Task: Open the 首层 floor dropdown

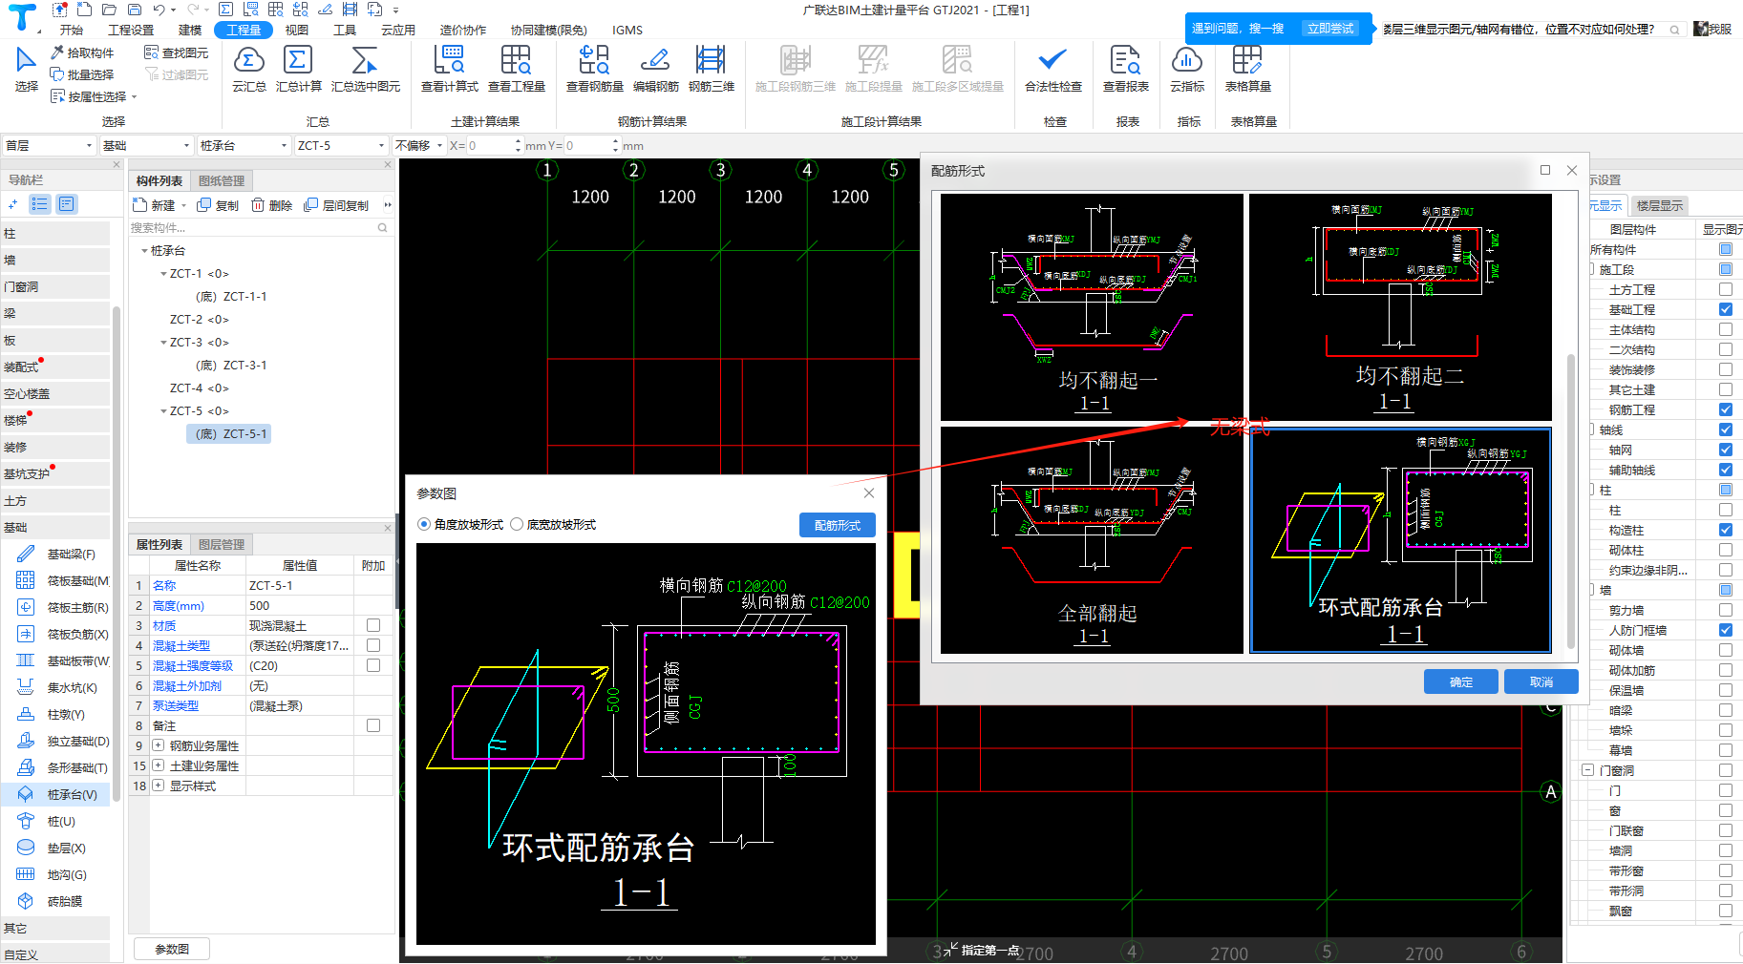Action: click(x=49, y=145)
